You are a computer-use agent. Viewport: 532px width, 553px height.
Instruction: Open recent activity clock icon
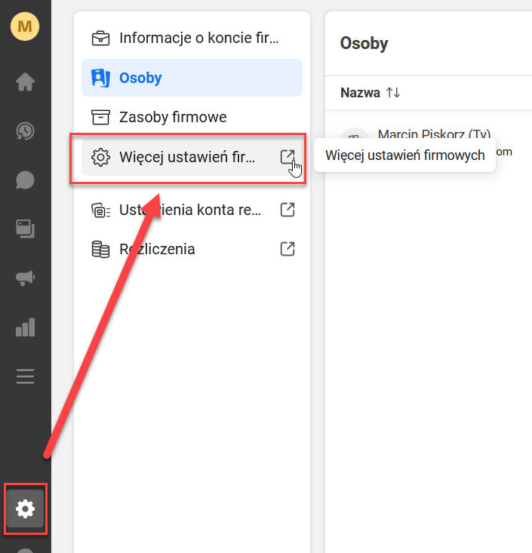(26, 131)
